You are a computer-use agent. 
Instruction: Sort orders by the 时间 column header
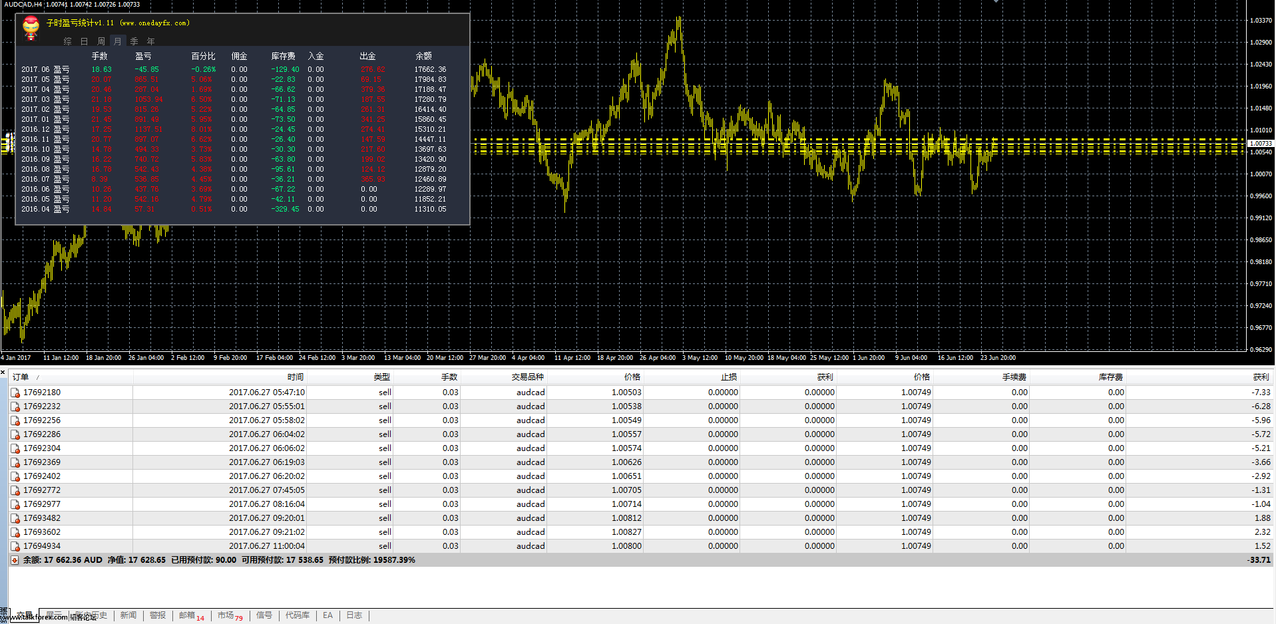[x=220, y=377]
